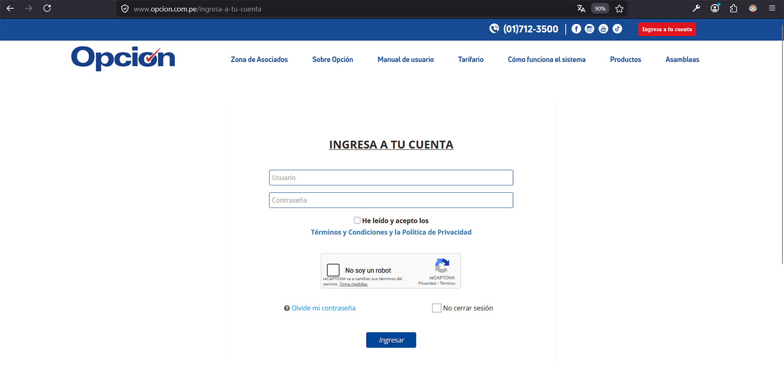Screen dimensions: 784x388
Task: Open Cómo funciona el sistema
Action: [x=547, y=59]
